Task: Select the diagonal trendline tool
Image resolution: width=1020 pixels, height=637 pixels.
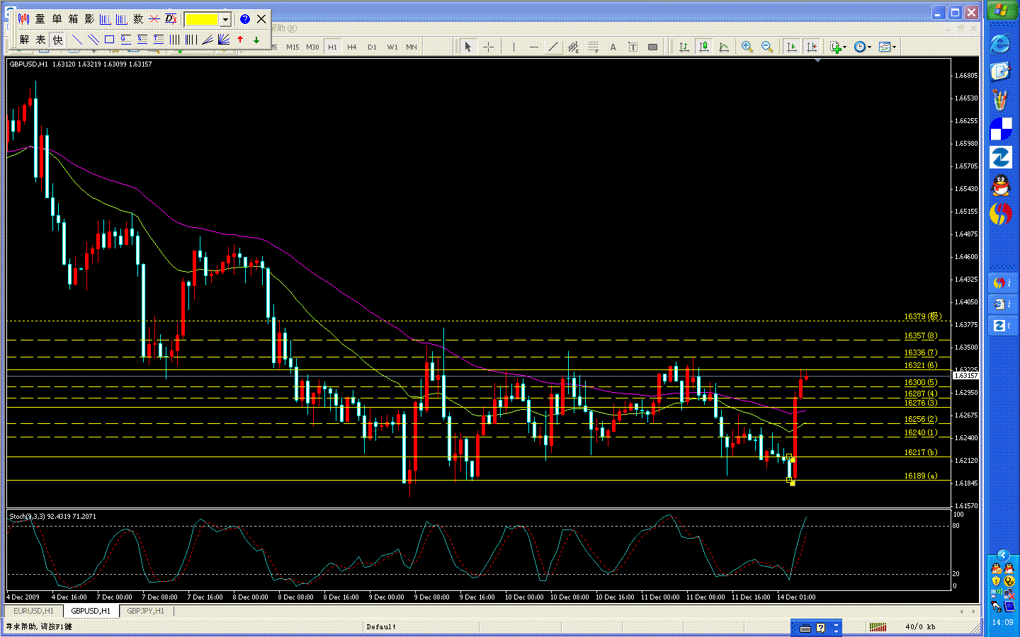Action: point(553,47)
